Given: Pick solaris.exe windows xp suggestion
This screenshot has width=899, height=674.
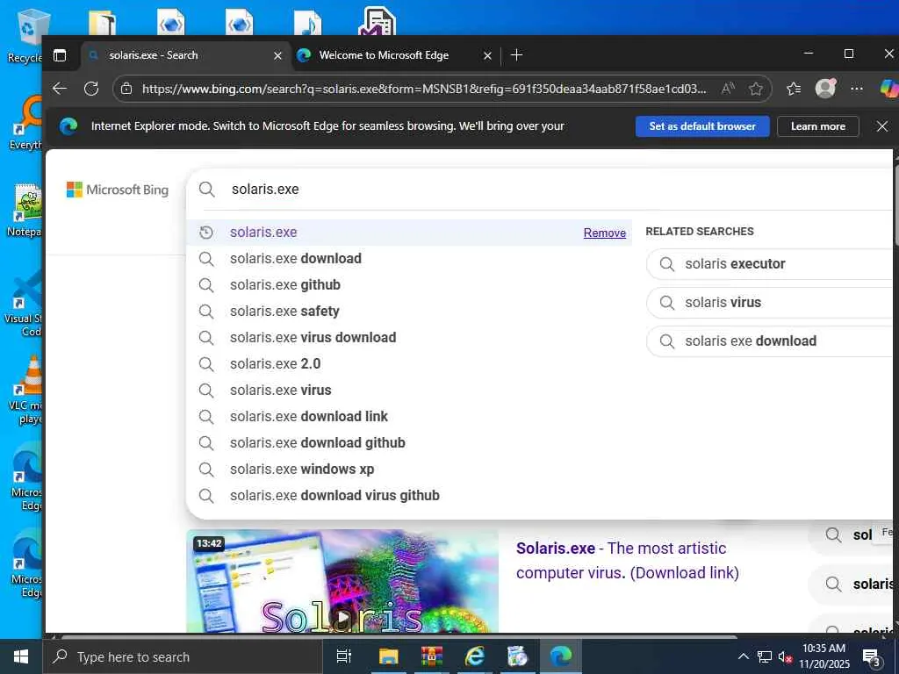Looking at the screenshot, I should click(409, 470).
